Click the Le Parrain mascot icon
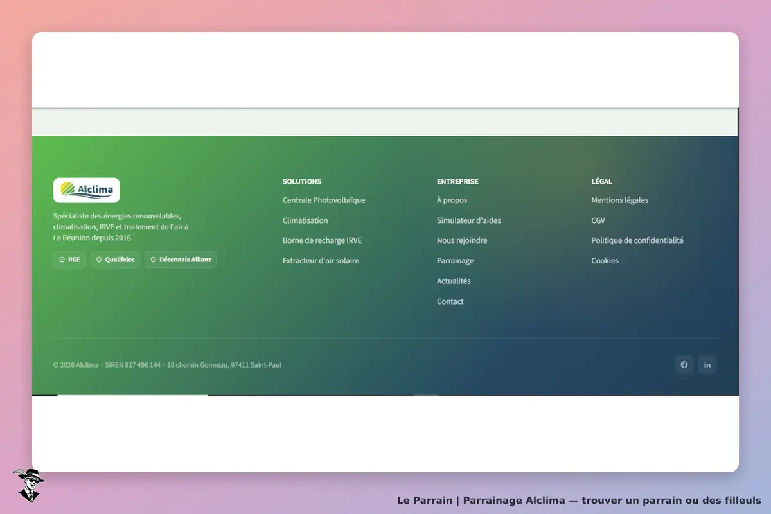Image resolution: width=771 pixels, height=514 pixels. click(x=28, y=485)
